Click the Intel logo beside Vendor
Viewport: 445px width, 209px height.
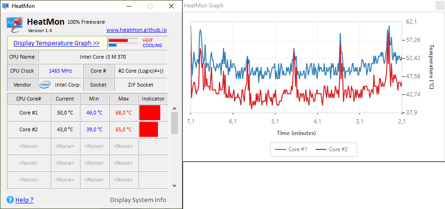[45, 84]
